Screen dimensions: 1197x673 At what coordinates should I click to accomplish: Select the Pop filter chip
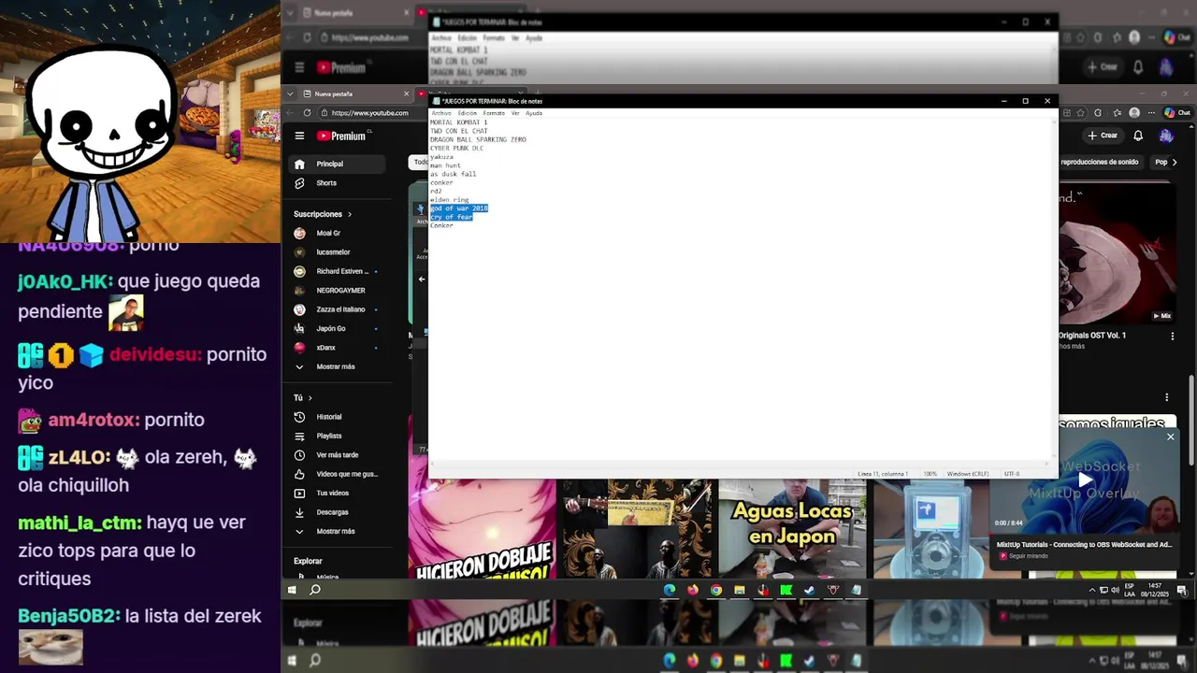tap(1161, 162)
